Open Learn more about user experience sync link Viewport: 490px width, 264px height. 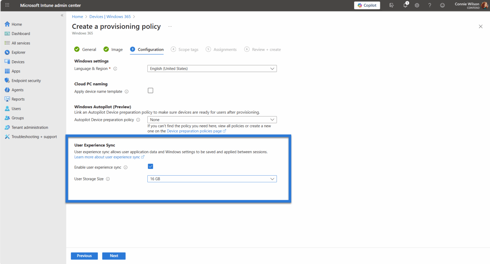[107, 157]
